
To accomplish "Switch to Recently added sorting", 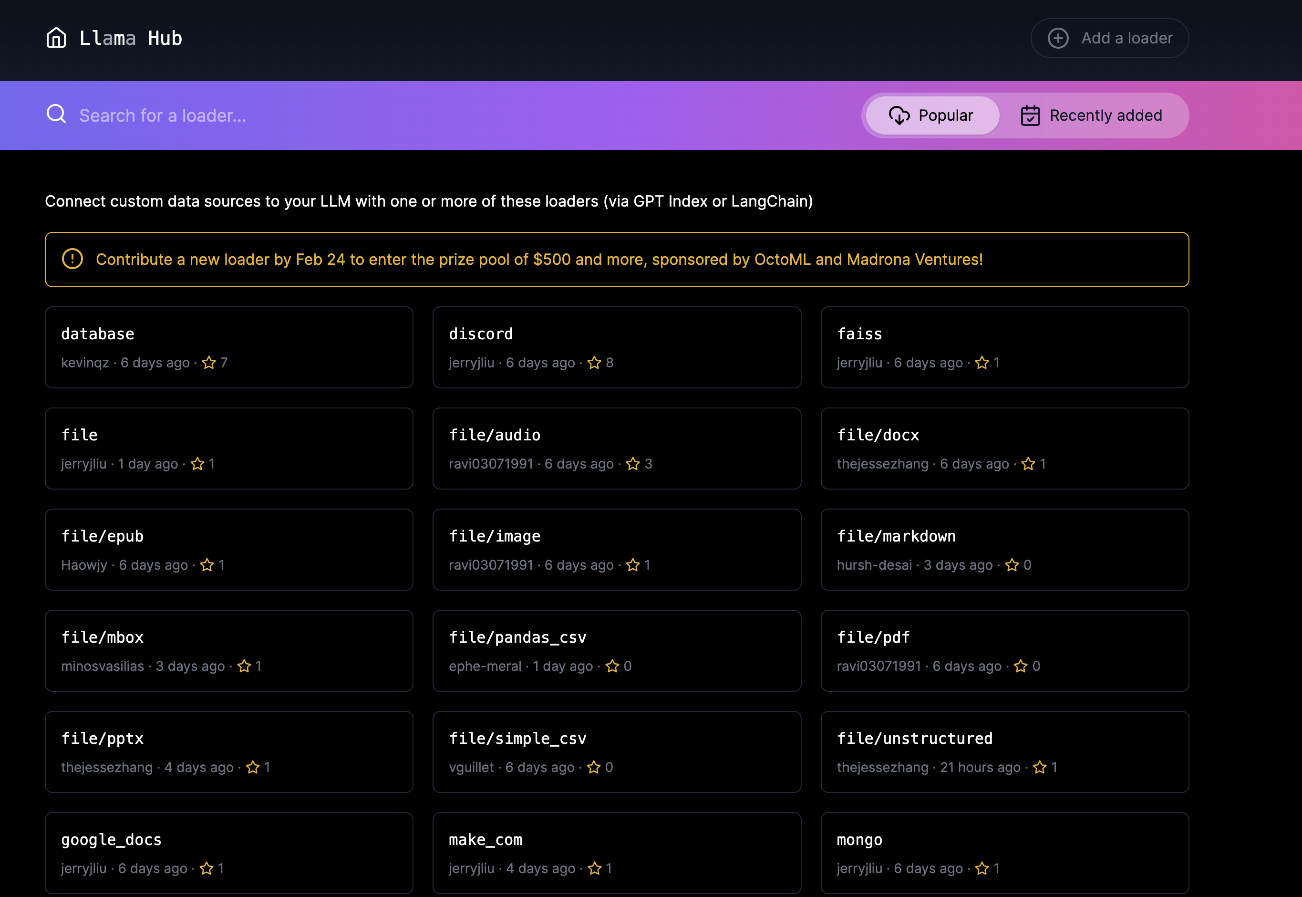I will tap(1091, 115).
